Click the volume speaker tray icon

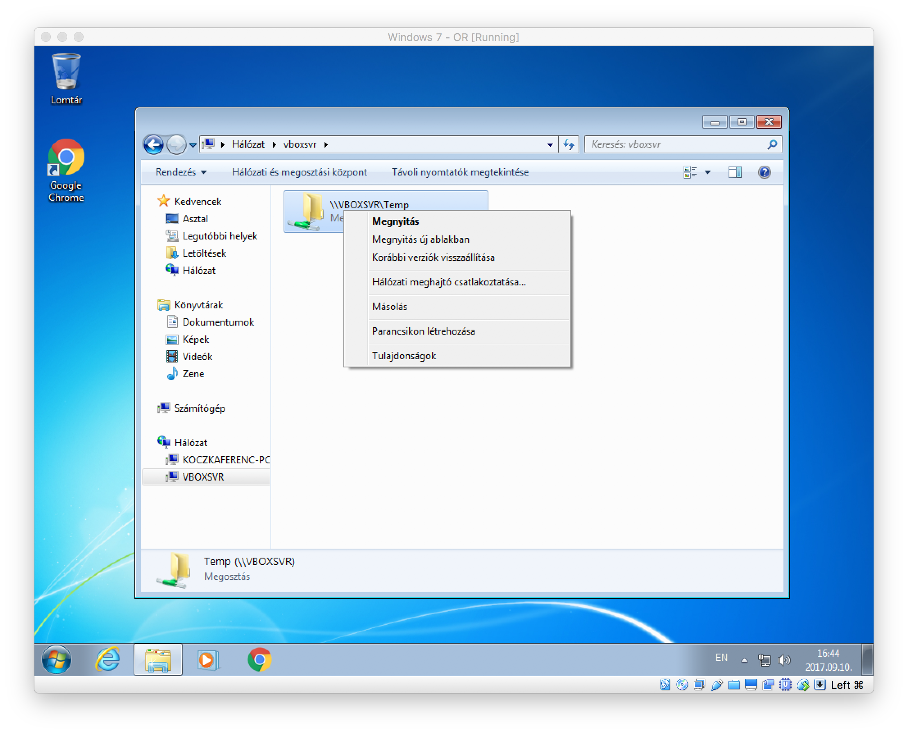click(785, 661)
